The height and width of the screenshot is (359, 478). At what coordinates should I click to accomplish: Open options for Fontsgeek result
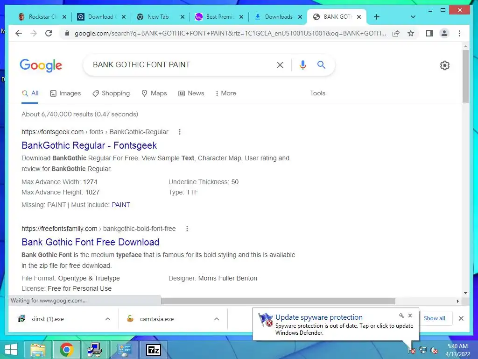180,132
